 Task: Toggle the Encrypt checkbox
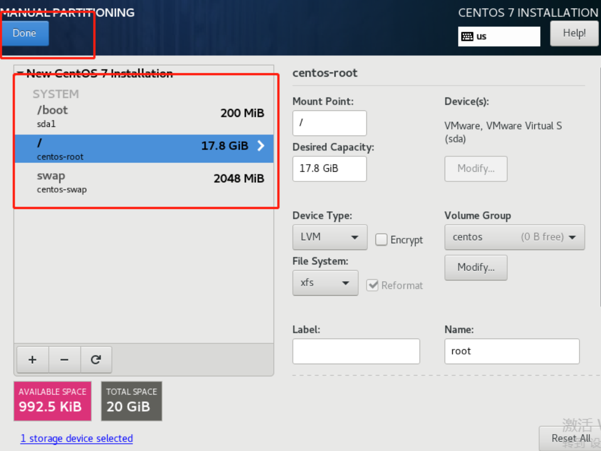(x=381, y=240)
